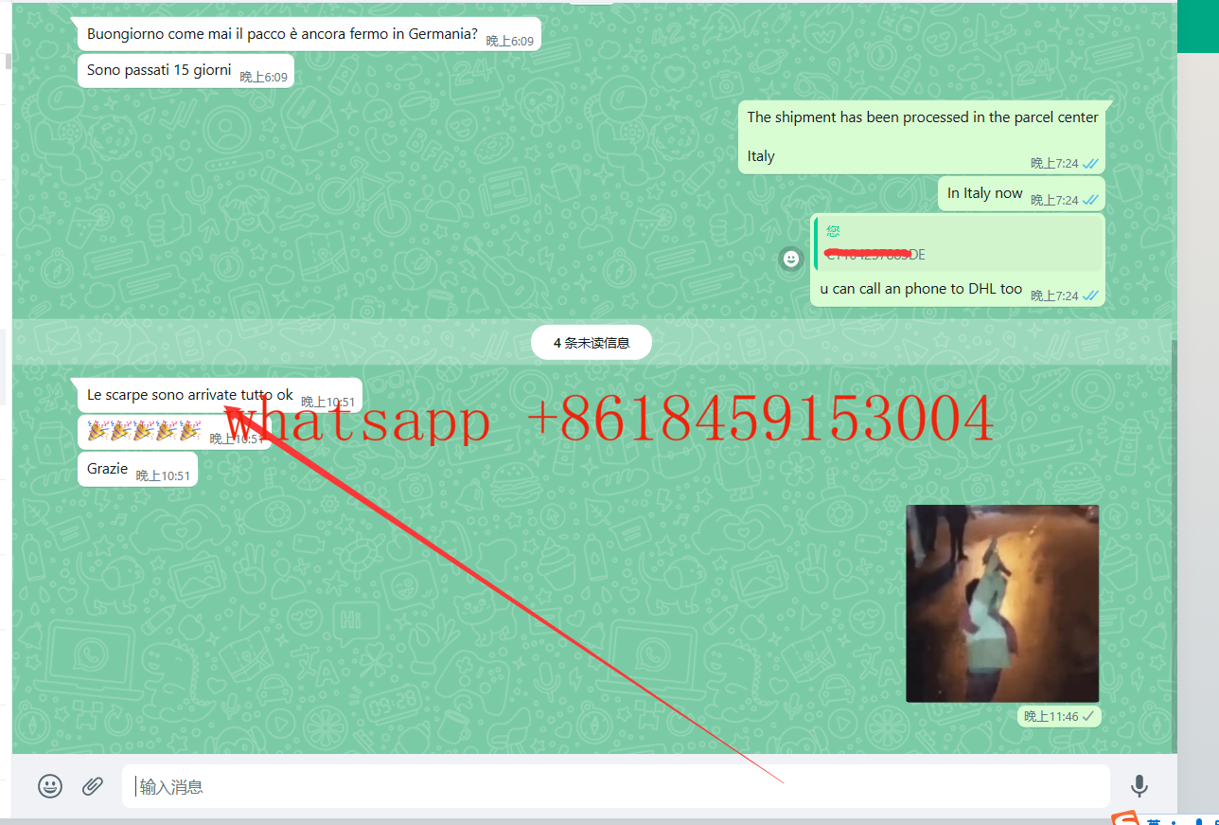The image size is (1219, 825).
Task: Click the 'In Italy now' message bubble
Action: [985, 193]
